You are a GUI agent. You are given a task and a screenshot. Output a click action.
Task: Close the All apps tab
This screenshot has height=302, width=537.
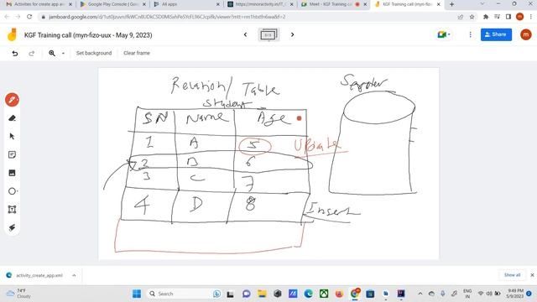click(218, 4)
